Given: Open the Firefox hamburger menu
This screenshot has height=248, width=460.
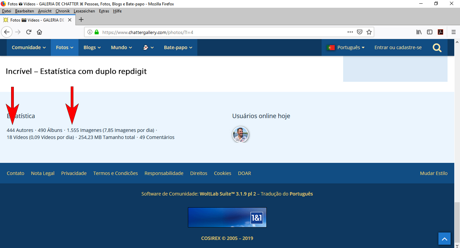Looking at the screenshot, I should [x=453, y=32].
